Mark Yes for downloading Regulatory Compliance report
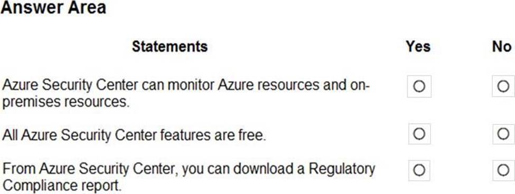This screenshot has width=515, height=194. click(419, 170)
